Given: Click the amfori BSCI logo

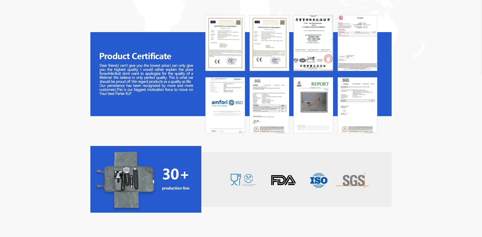Looking at the screenshot, I should point(227,103).
